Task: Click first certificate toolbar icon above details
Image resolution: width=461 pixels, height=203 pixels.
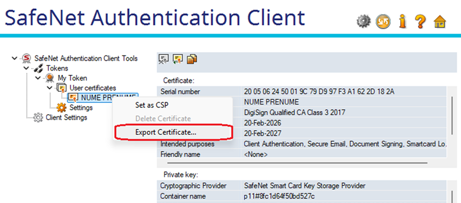Action: [164, 59]
